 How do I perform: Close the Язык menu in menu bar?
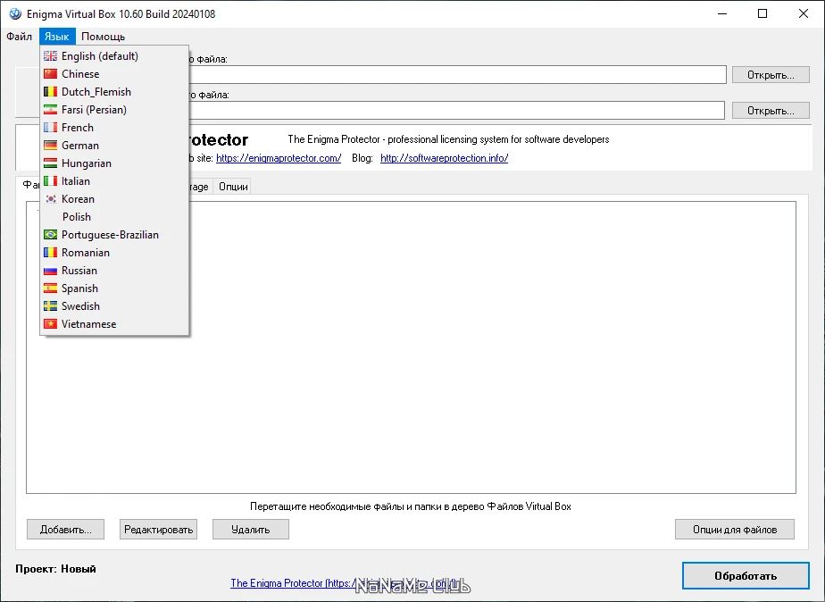[x=57, y=37]
